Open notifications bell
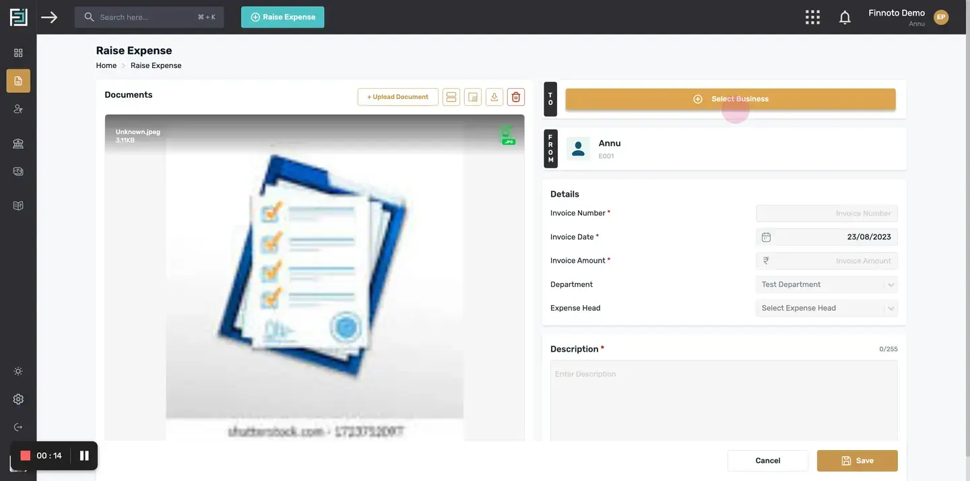 click(845, 18)
